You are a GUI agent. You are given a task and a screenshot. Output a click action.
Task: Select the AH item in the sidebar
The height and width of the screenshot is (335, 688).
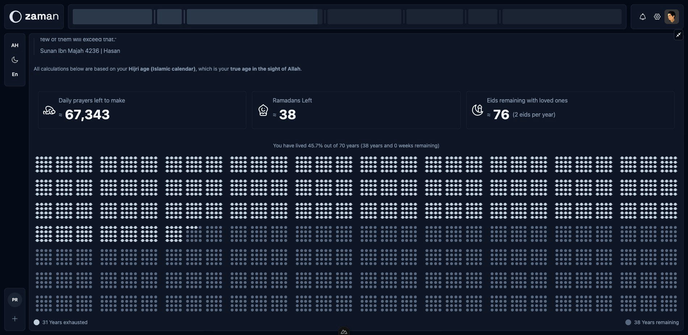pyautogui.click(x=15, y=45)
